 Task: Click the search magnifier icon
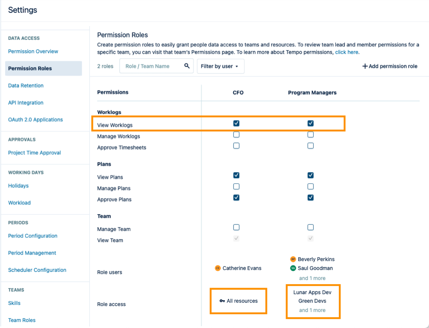tap(187, 66)
